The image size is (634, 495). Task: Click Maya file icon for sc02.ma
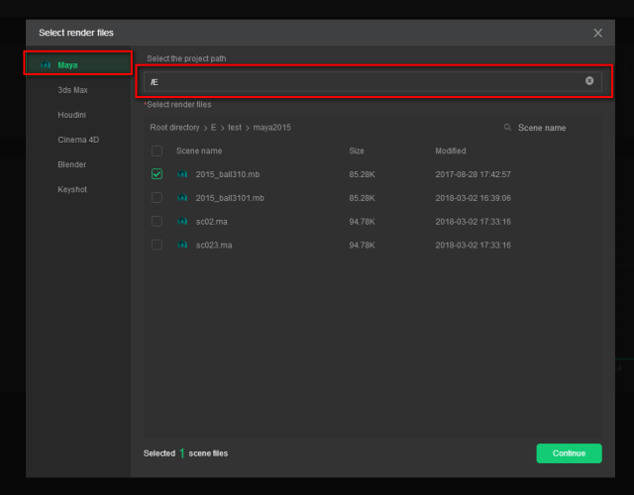click(x=182, y=221)
